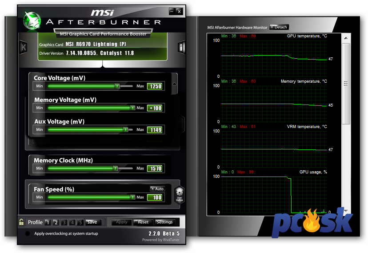The image size is (368, 253).
Task: Click the 'Powered by RivaTuner' text
Action: (x=161, y=240)
